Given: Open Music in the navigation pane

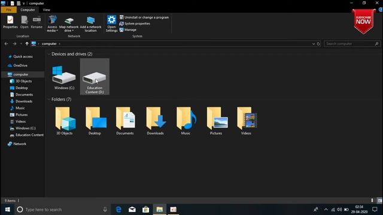Looking at the screenshot, I should [x=20, y=108].
